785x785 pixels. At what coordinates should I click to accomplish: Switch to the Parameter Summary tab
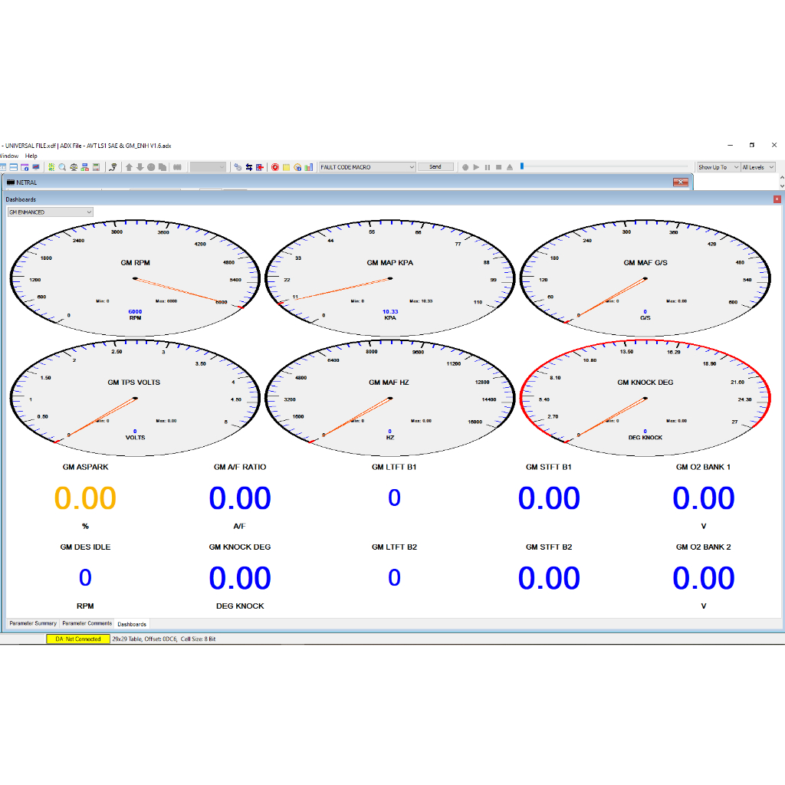pos(33,623)
